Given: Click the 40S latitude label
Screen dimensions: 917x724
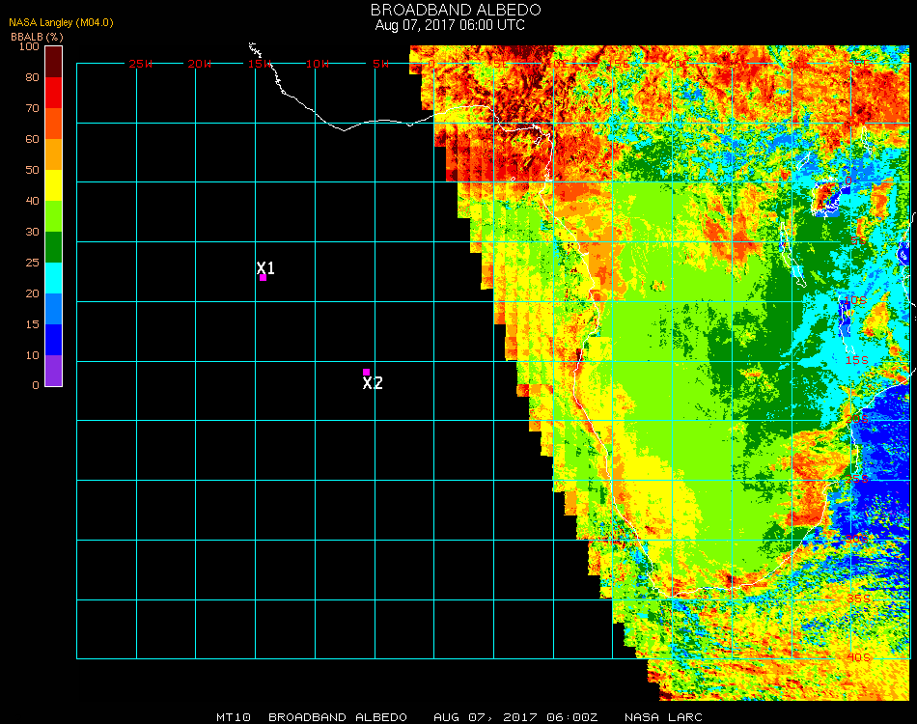Looking at the screenshot, I should [859, 657].
